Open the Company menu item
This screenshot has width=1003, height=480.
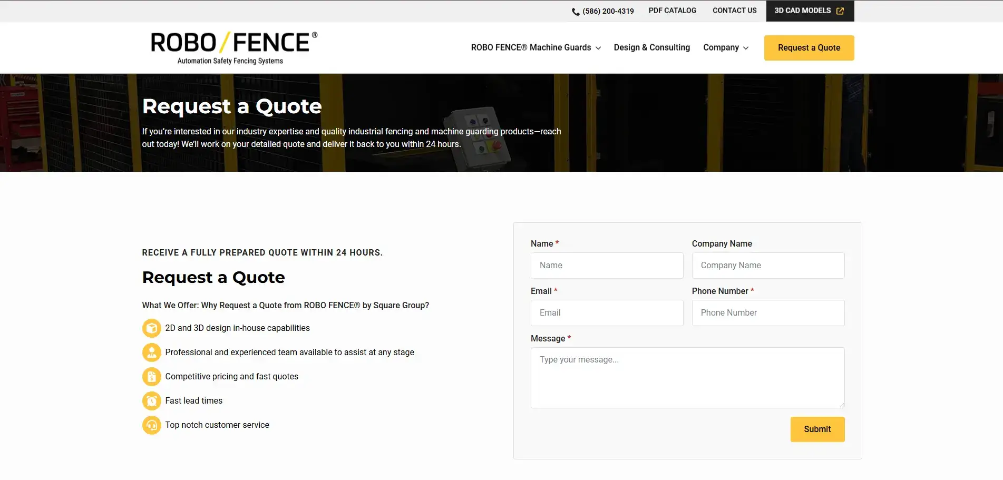721,47
